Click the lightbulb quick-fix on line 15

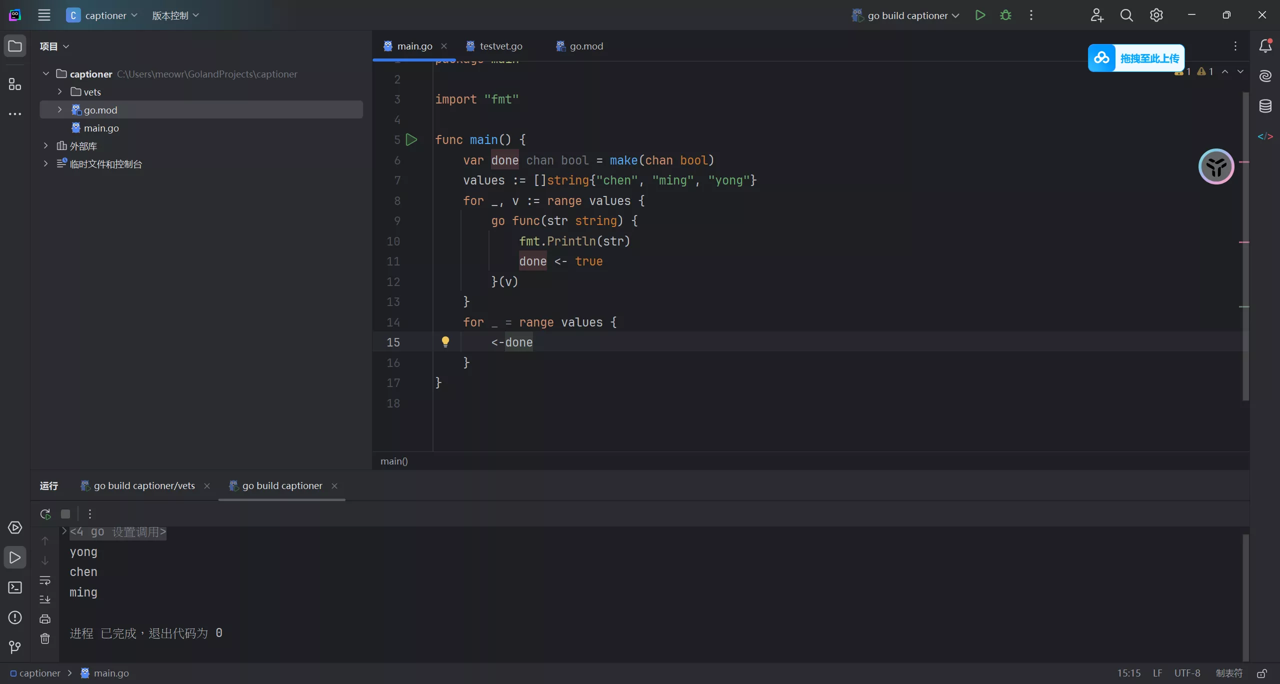point(445,342)
